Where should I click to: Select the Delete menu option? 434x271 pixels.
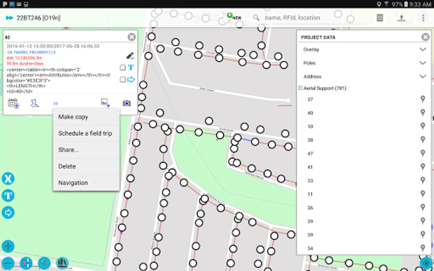click(x=67, y=166)
